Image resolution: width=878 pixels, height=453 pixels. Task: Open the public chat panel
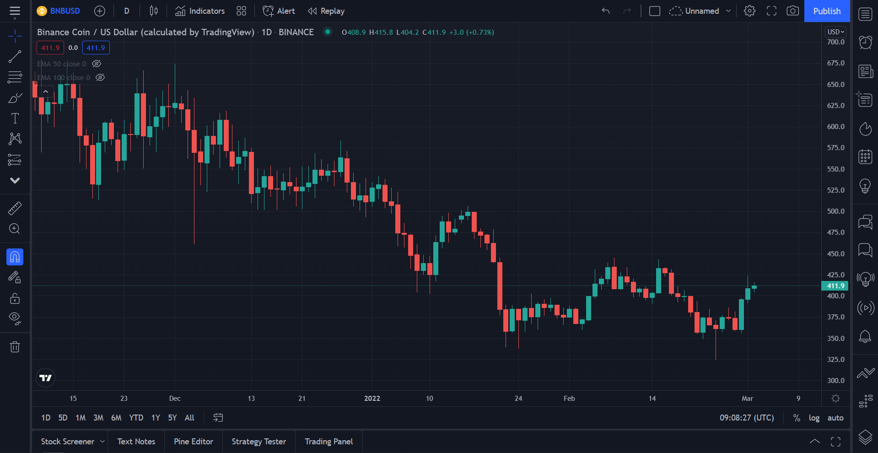pyautogui.click(x=865, y=222)
